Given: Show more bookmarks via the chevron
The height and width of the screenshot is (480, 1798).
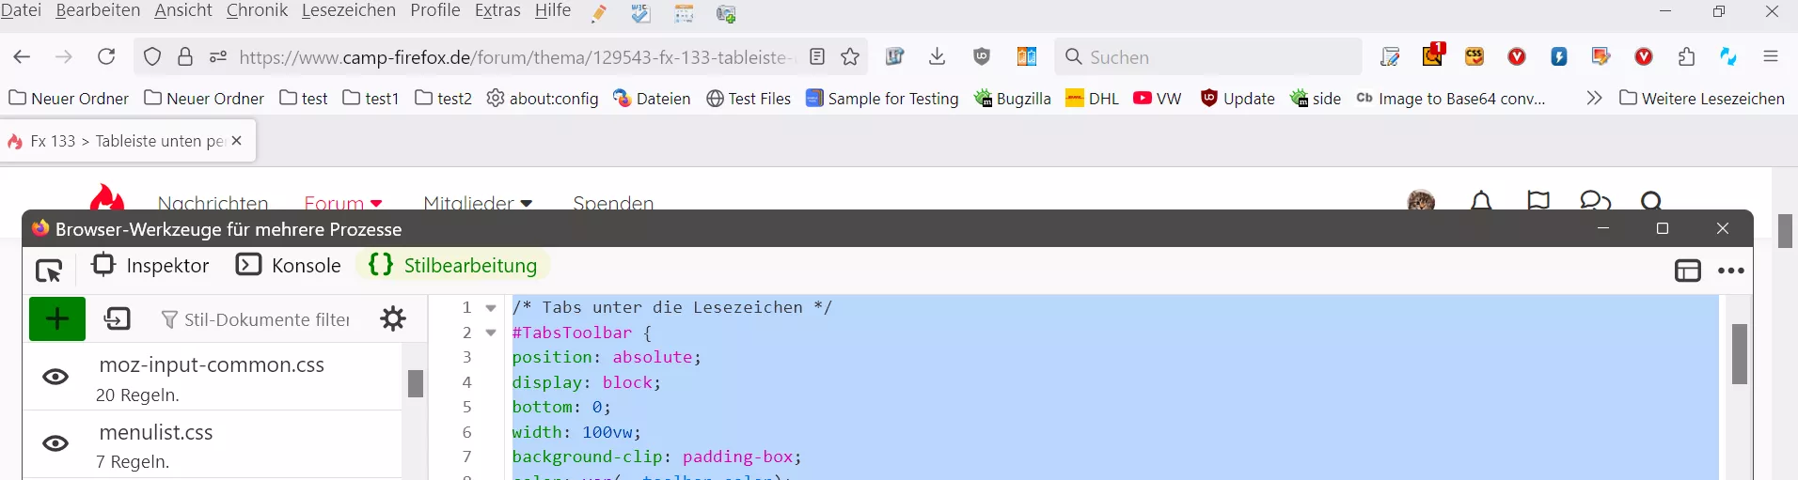Looking at the screenshot, I should [x=1594, y=98].
